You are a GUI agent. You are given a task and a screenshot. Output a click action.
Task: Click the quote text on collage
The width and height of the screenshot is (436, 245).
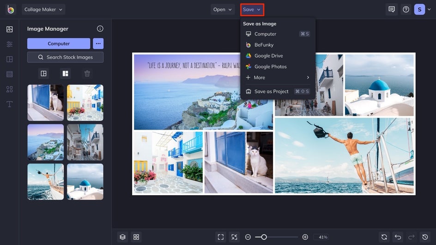point(194,66)
